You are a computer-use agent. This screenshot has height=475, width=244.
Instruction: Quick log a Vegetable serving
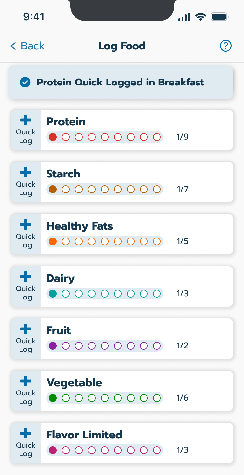[x=26, y=391]
